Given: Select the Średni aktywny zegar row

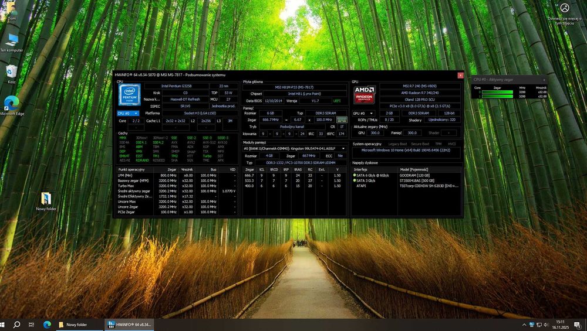Looking at the screenshot, I should [x=177, y=191].
